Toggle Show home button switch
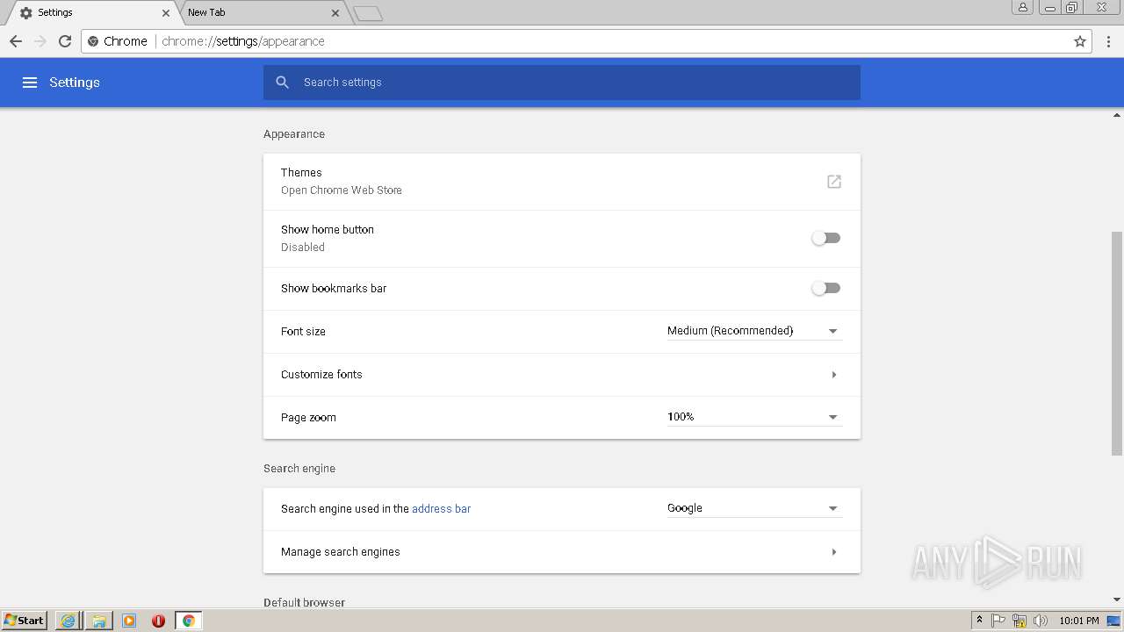Viewport: 1124px width, 632px height. click(x=825, y=238)
